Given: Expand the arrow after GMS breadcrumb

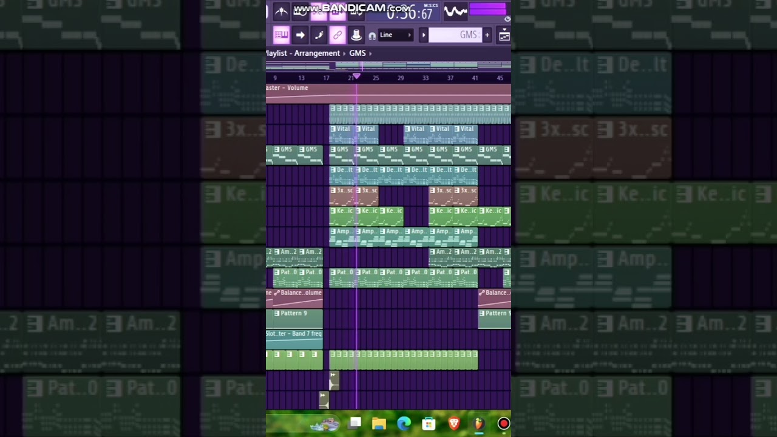Looking at the screenshot, I should point(370,53).
